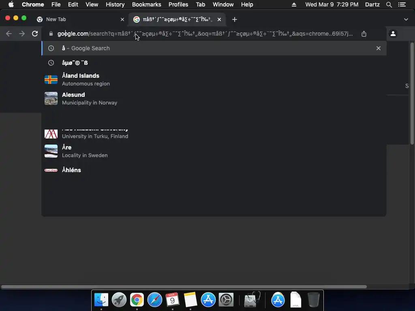This screenshot has height=311, width=415.
Task: Click the eject icon in the menu bar
Action: click(294, 4)
